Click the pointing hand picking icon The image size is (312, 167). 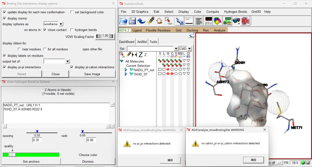coord(179,21)
